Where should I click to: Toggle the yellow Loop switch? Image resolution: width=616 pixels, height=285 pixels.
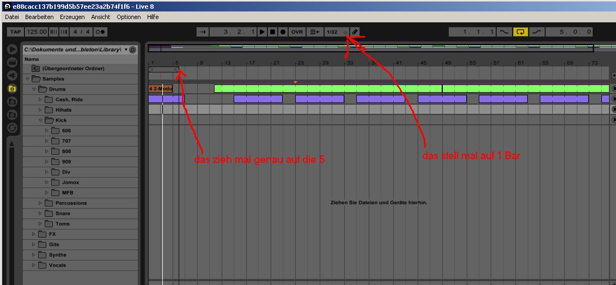(521, 32)
